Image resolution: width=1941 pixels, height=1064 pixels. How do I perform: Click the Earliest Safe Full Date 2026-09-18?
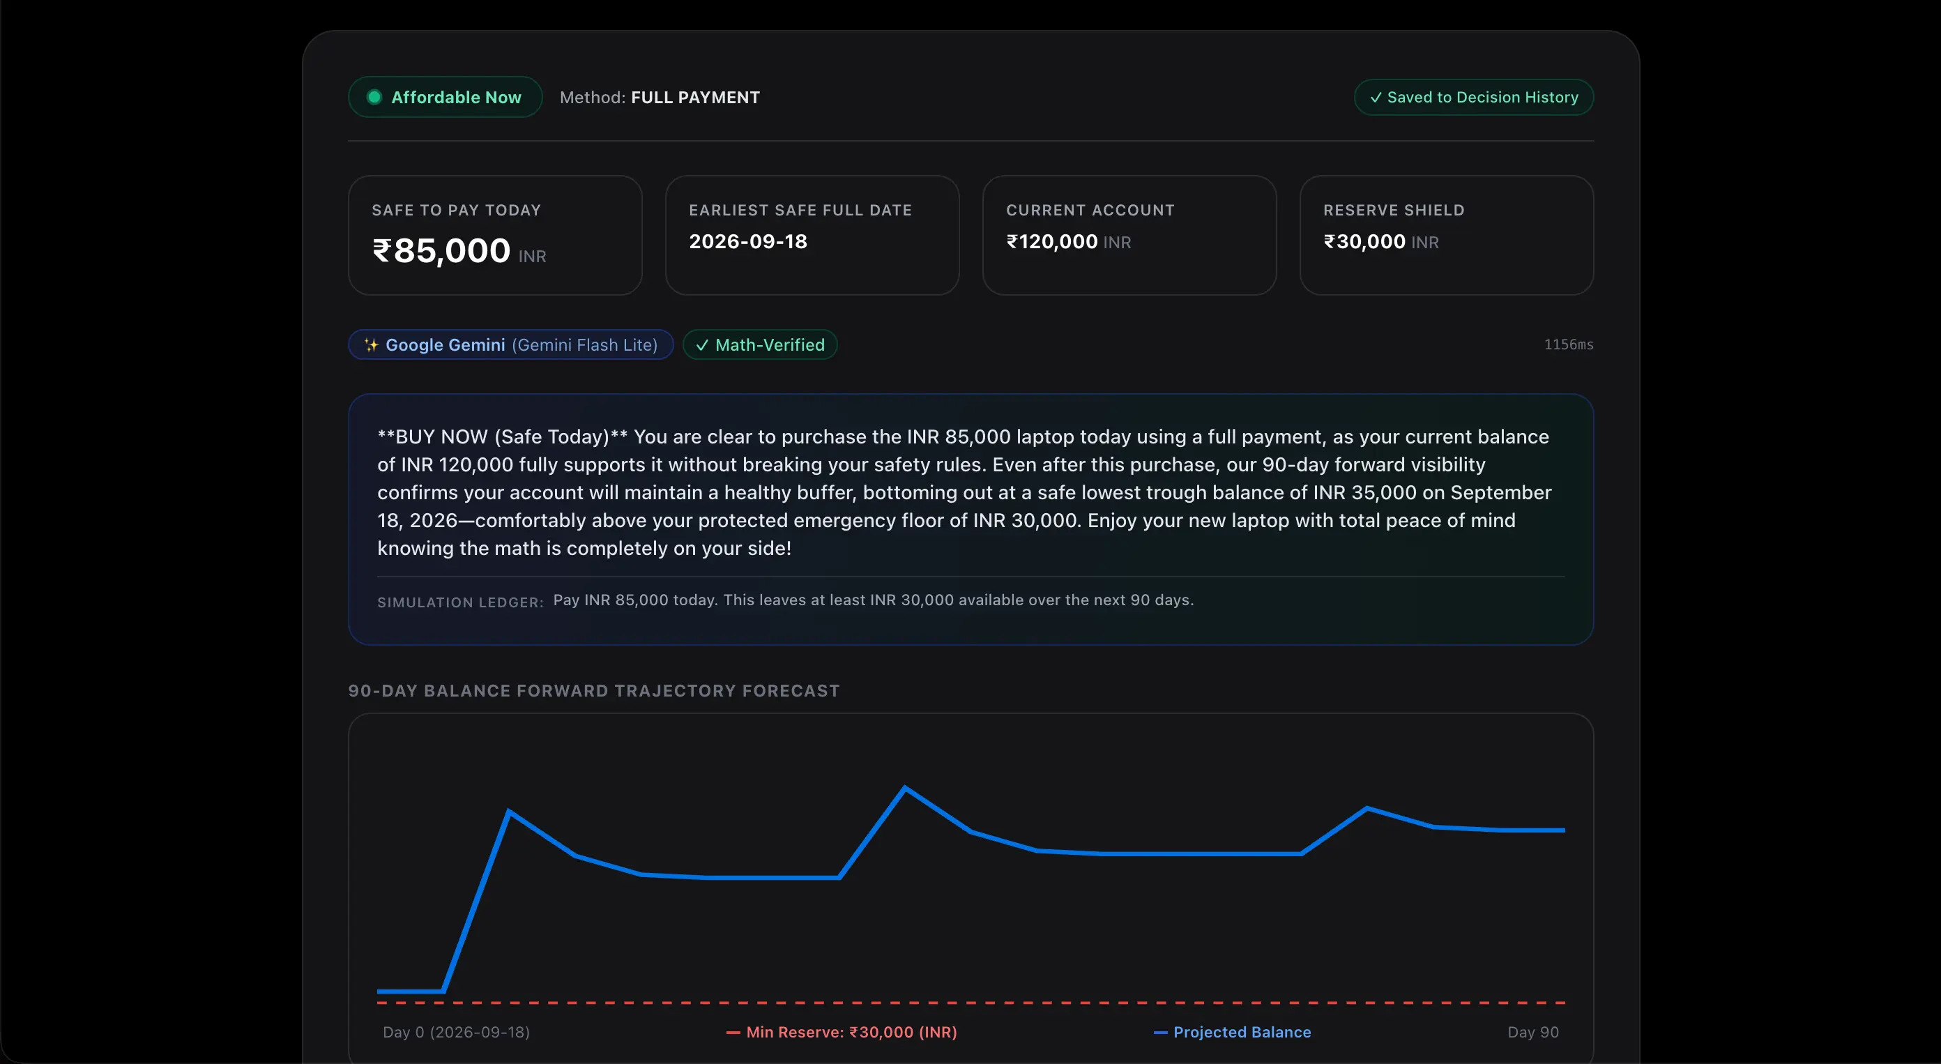(x=747, y=242)
